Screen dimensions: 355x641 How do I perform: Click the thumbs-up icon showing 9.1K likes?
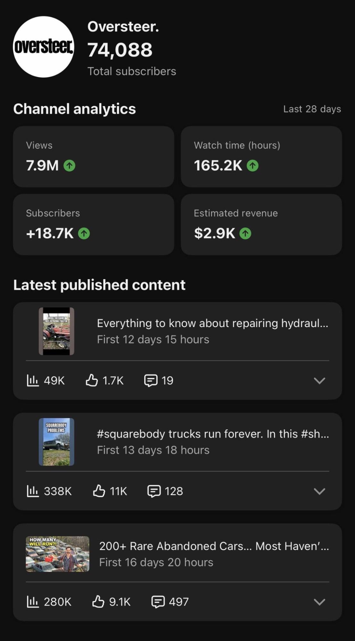(x=98, y=602)
